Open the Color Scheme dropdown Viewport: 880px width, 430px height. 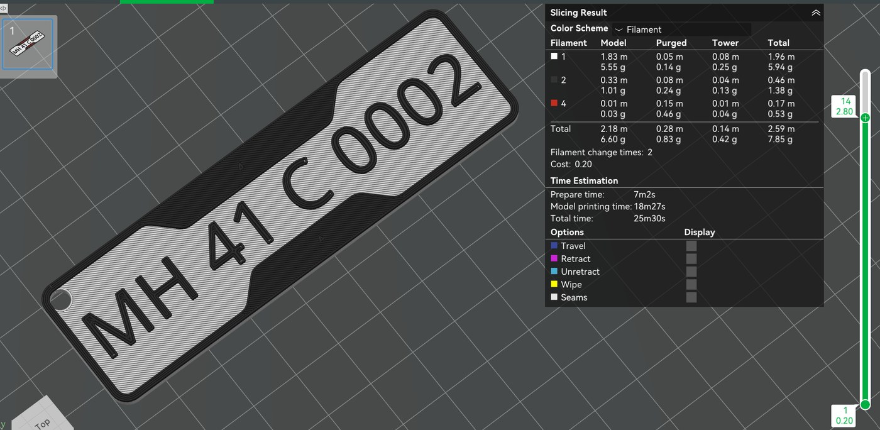coord(682,30)
